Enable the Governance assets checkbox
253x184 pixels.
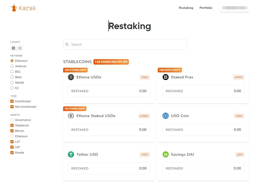click(12, 120)
